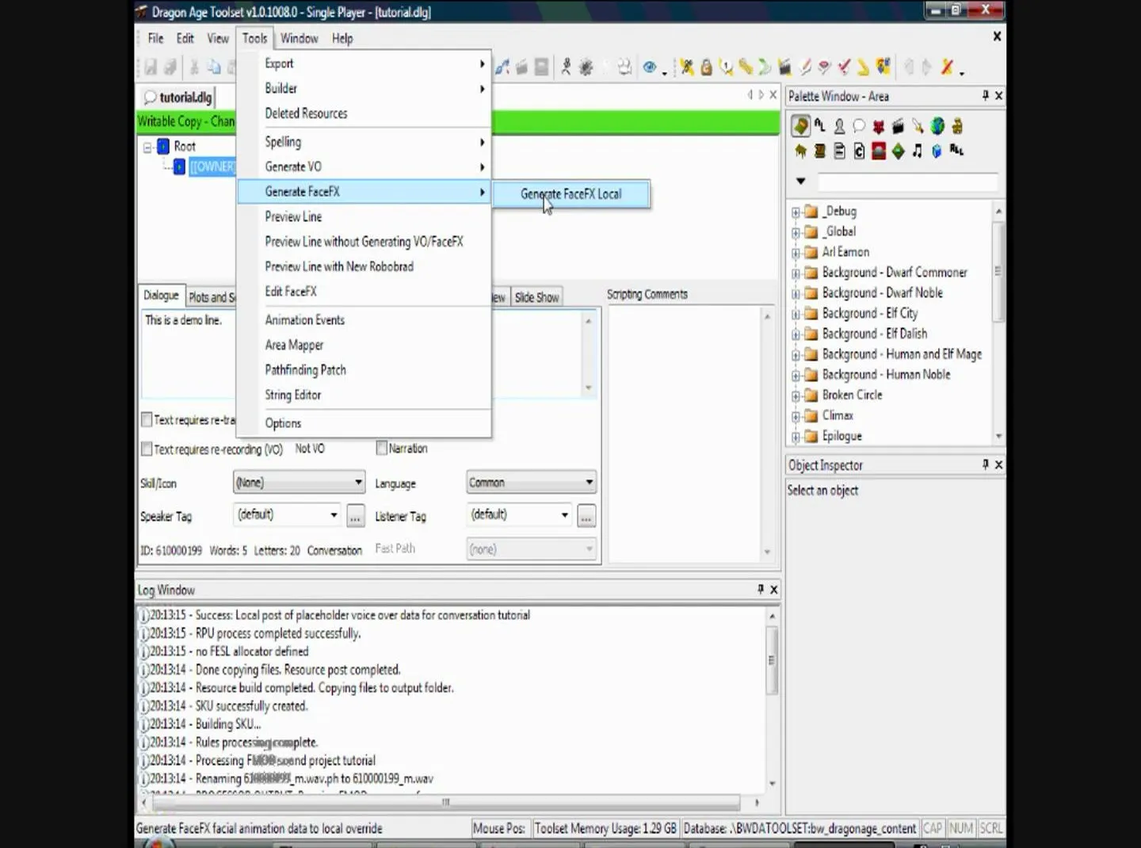The width and height of the screenshot is (1141, 848).
Task: Click the red X with yellow toolbar icon
Action: tap(948, 67)
